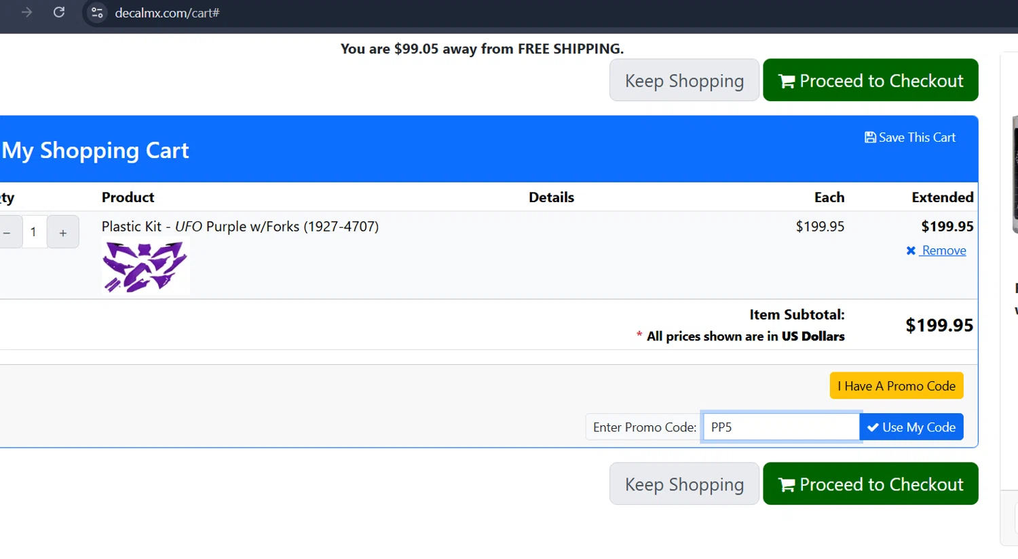Click top Proceed to Checkout button
Screen dimensions: 1018x559
(871, 80)
